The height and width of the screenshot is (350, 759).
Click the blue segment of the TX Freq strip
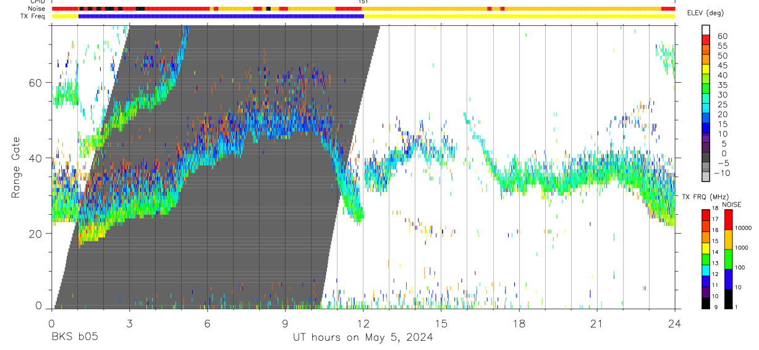click(221, 16)
